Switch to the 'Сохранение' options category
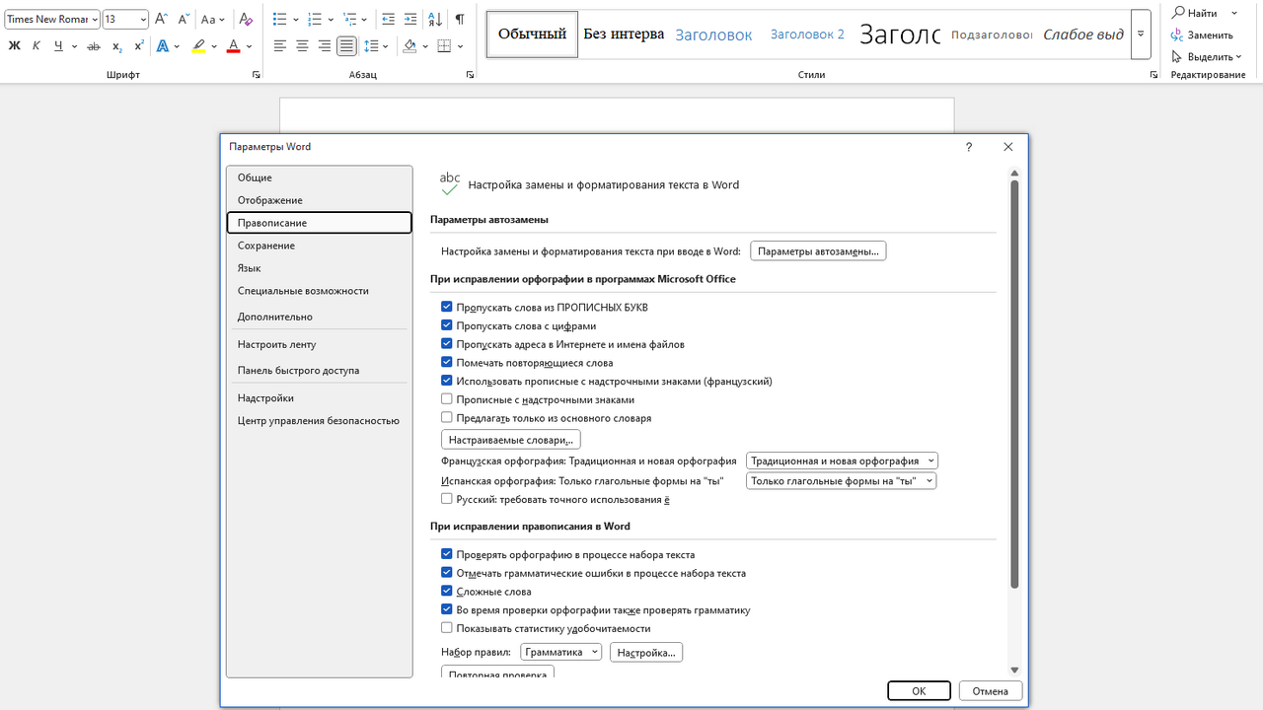 266,246
